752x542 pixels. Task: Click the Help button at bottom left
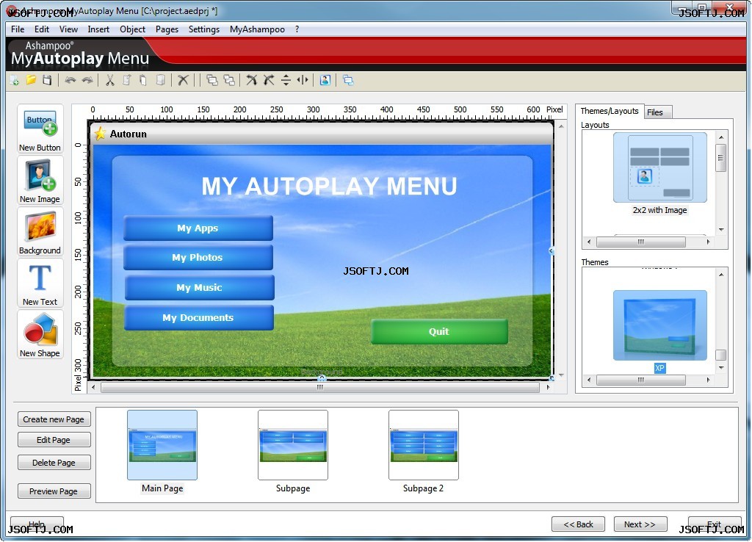click(37, 524)
